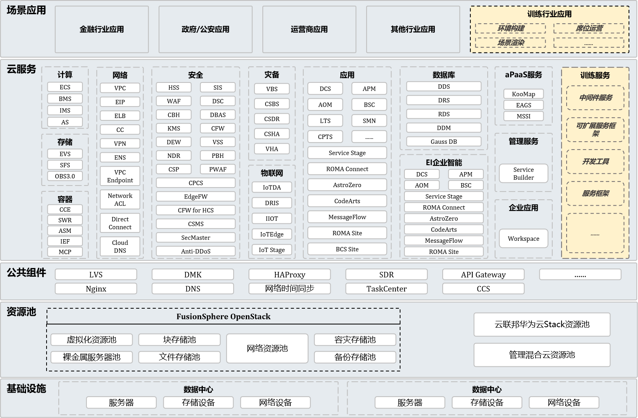Click the CPTS box
Image resolution: width=638 pixels, height=418 pixels.
click(325, 137)
